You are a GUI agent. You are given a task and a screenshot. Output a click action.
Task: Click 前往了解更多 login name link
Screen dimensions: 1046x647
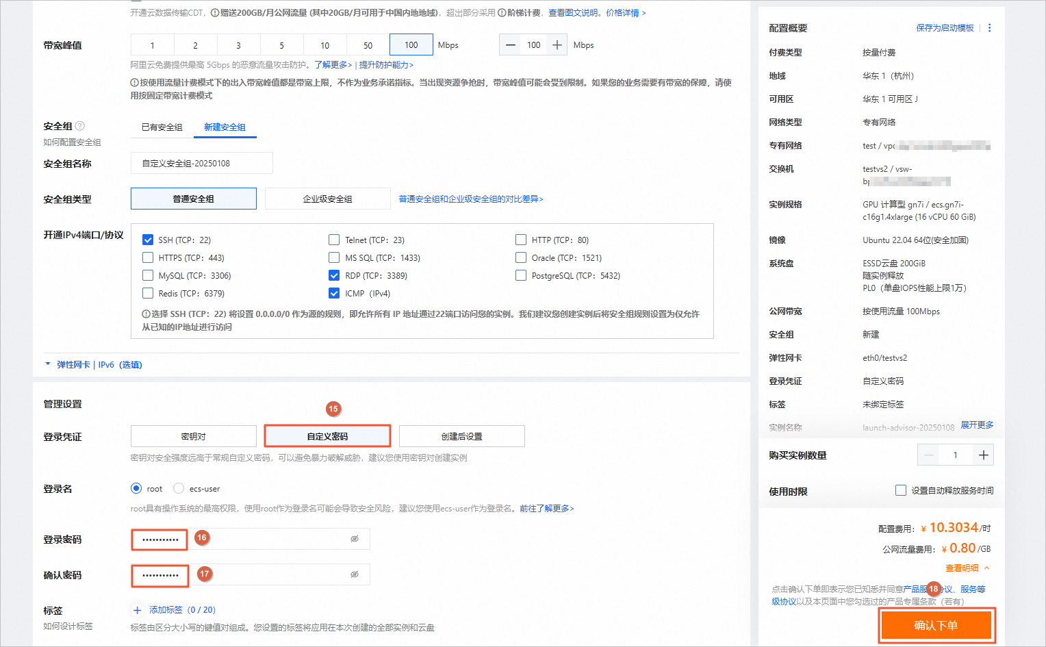pos(546,509)
